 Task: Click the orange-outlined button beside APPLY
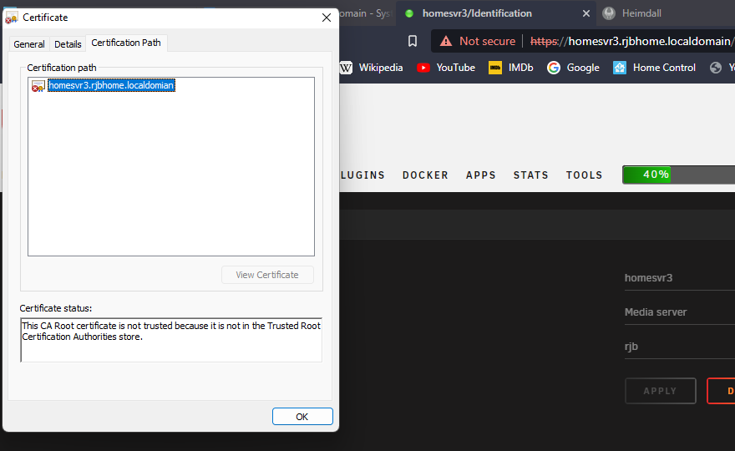(x=722, y=391)
